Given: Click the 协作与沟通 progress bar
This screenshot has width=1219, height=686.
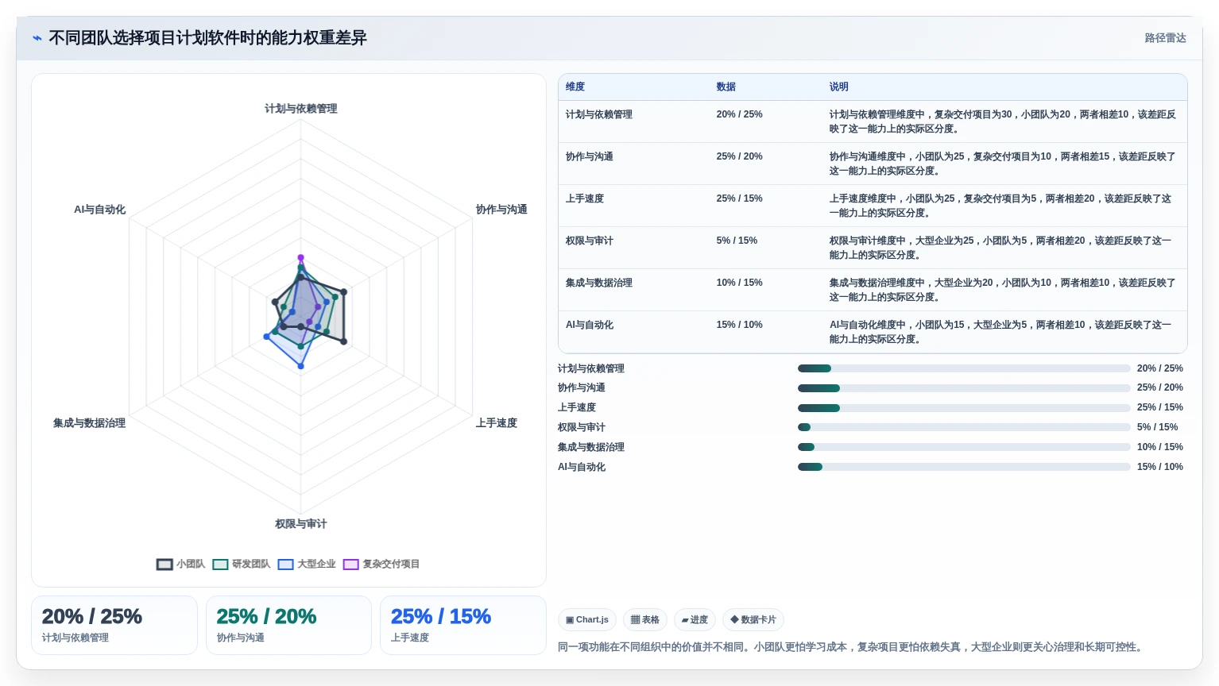Looking at the screenshot, I should click(x=964, y=388).
